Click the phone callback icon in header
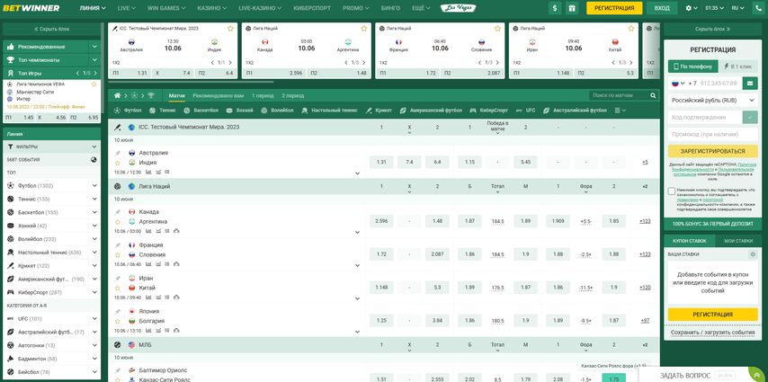Viewport: 768px width, 382px height. click(760, 8)
